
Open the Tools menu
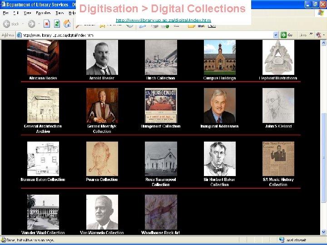coord(59,13)
